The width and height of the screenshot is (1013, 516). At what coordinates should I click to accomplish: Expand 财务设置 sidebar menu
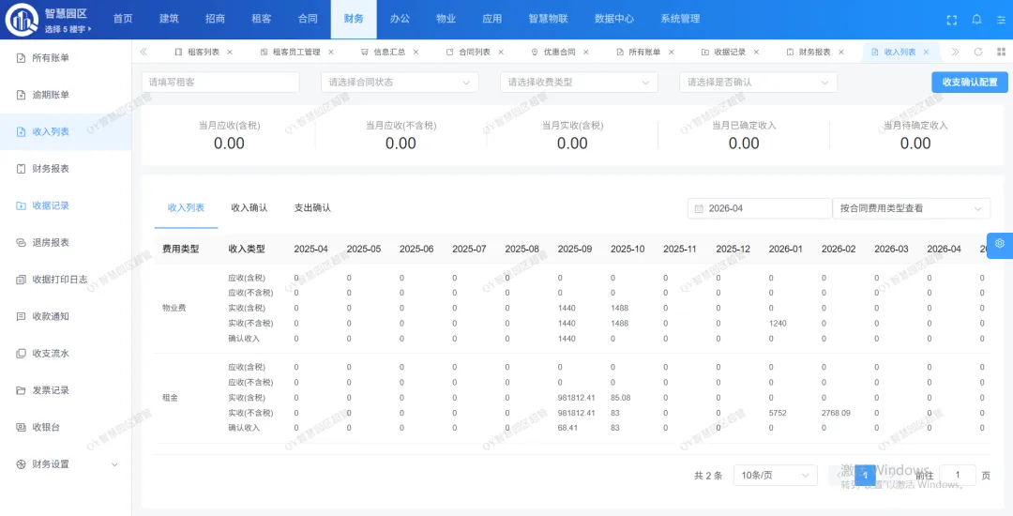(x=66, y=464)
